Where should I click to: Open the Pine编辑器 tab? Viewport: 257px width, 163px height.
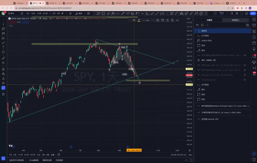(34, 160)
